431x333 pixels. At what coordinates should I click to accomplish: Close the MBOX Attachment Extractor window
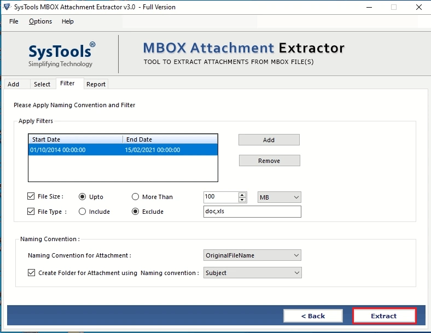point(418,7)
